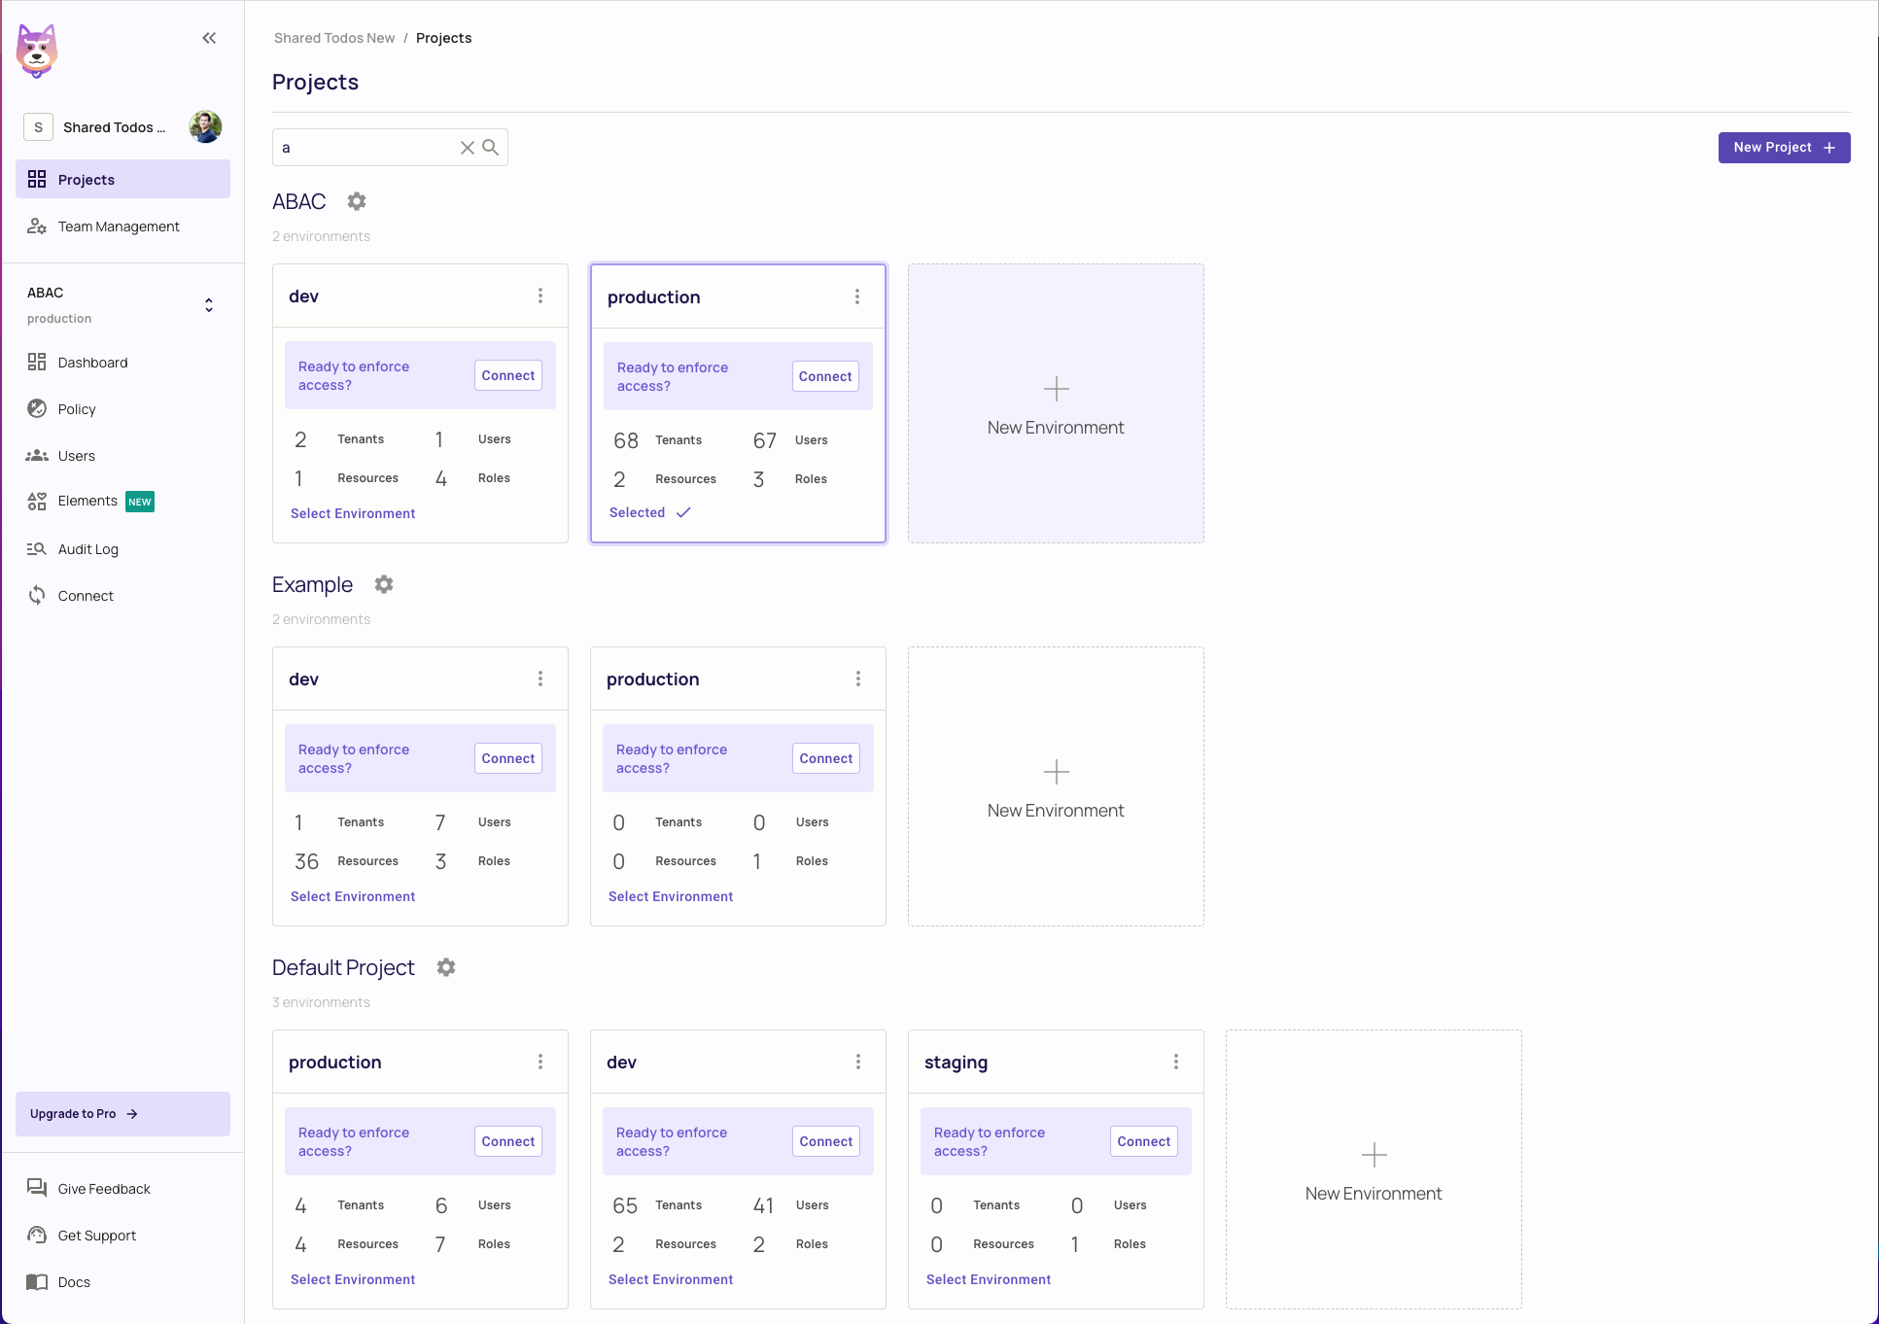Connect ABAC production environment
The width and height of the screenshot is (1879, 1324).
825,375
